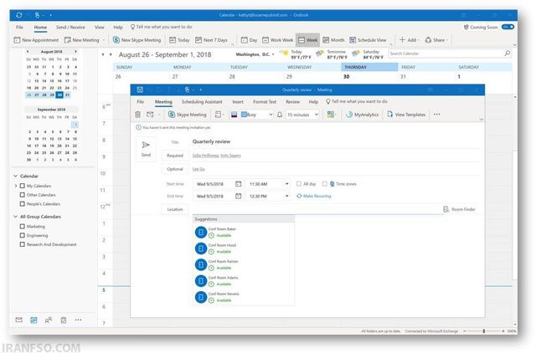The width and height of the screenshot is (536, 353).
Task: Toggle the Coming Soon switch
Action: pyautogui.click(x=508, y=27)
